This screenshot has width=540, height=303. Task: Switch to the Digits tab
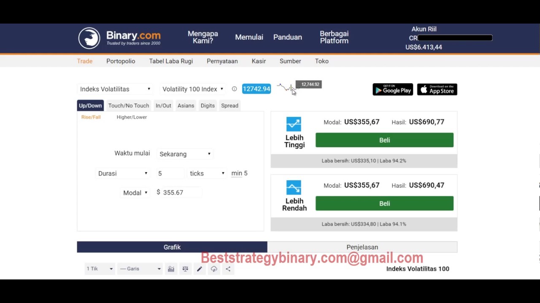tap(208, 106)
